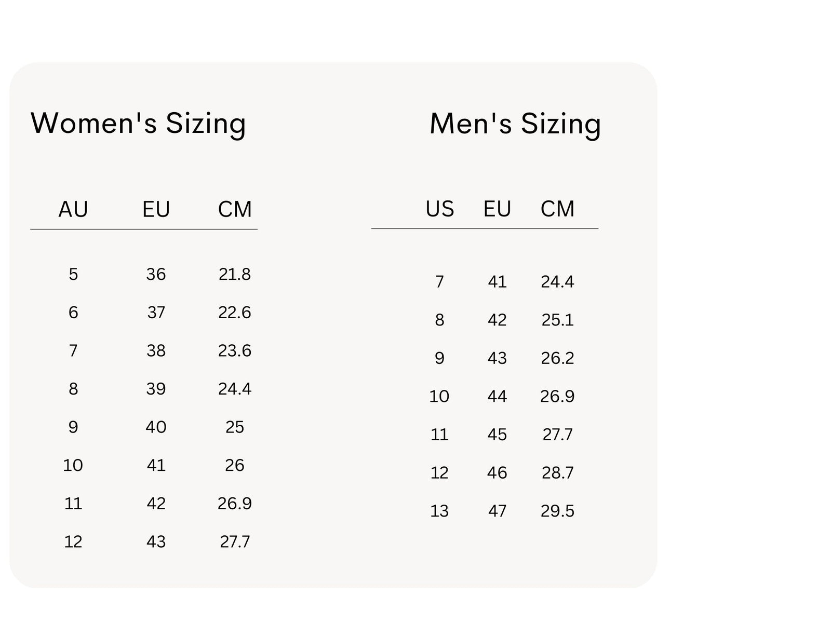
Task: Click the Women's Sizing heading
Action: point(138,124)
